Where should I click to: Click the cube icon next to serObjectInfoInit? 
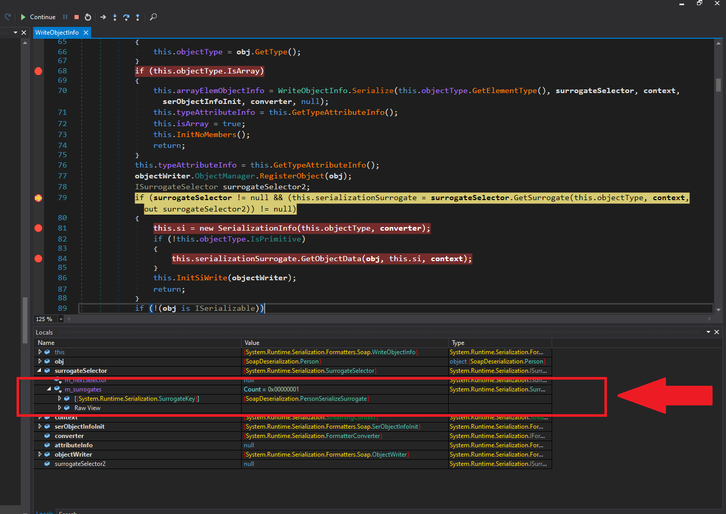[47, 427]
